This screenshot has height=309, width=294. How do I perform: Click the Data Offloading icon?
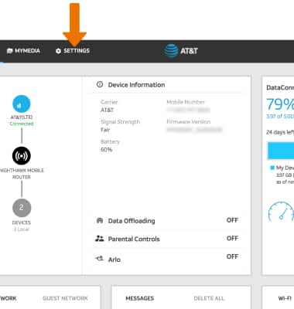(x=100, y=221)
